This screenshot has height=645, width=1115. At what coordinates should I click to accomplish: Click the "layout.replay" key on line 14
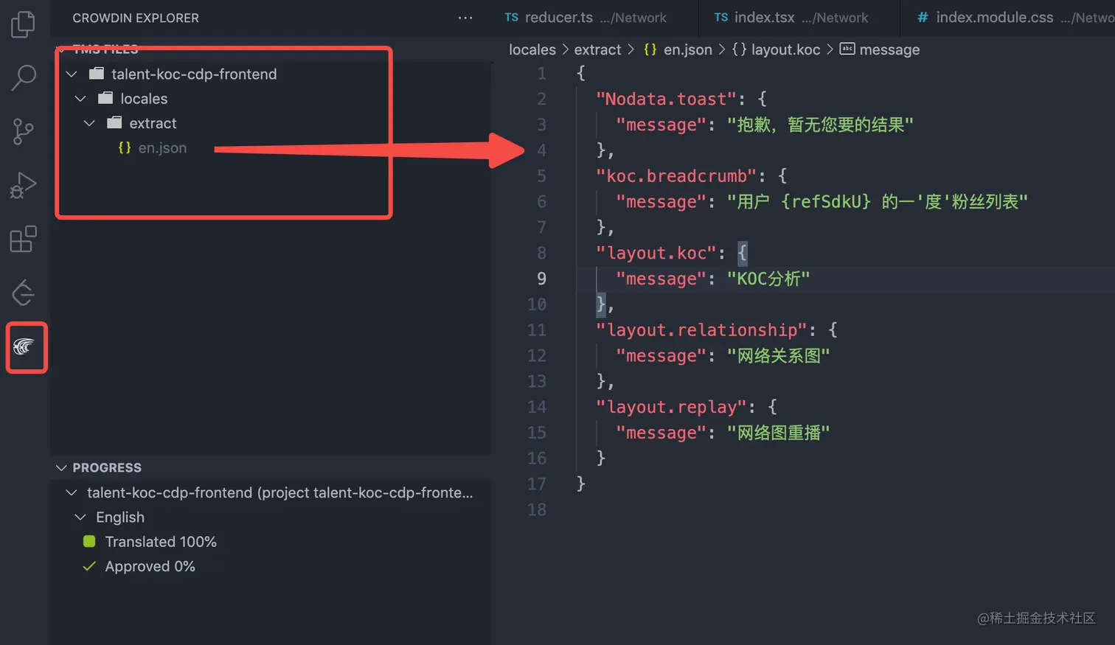click(671, 407)
